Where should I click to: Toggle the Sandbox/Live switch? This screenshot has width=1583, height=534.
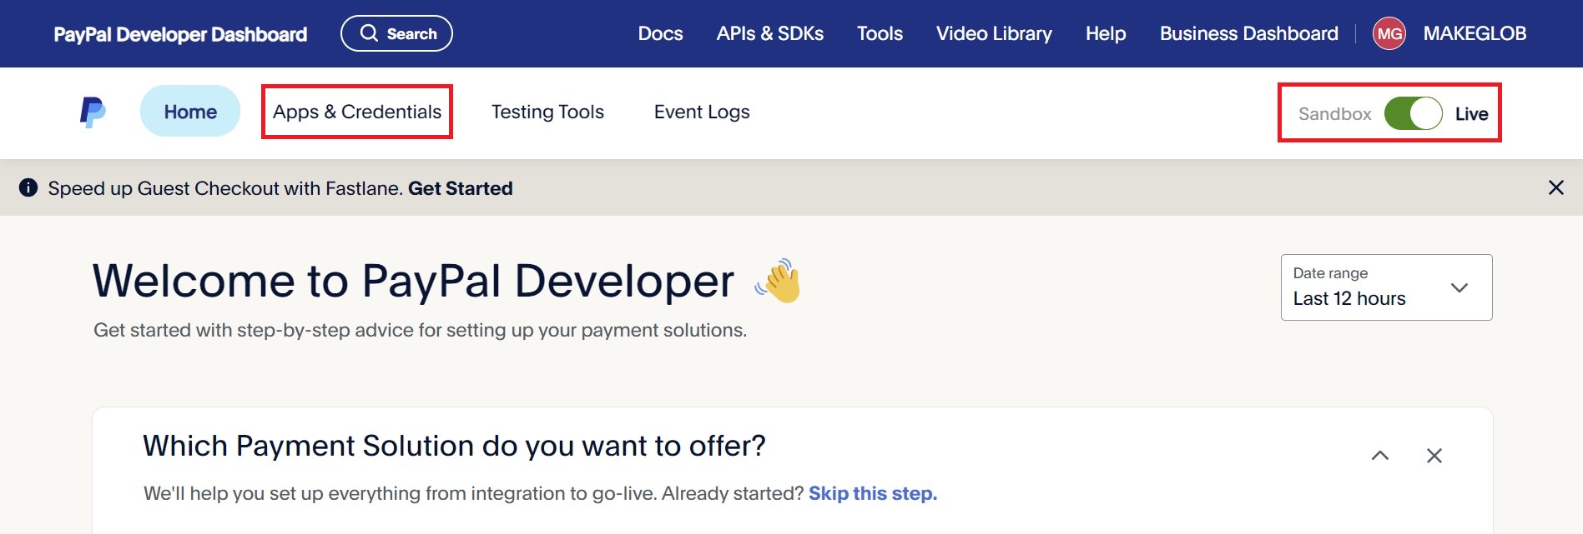[x=1413, y=113]
